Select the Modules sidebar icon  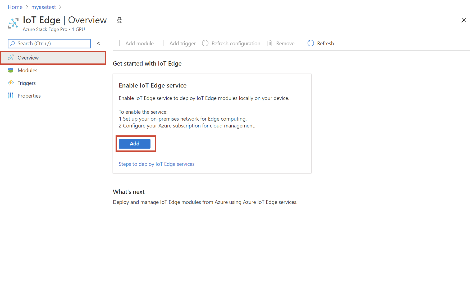tap(11, 70)
